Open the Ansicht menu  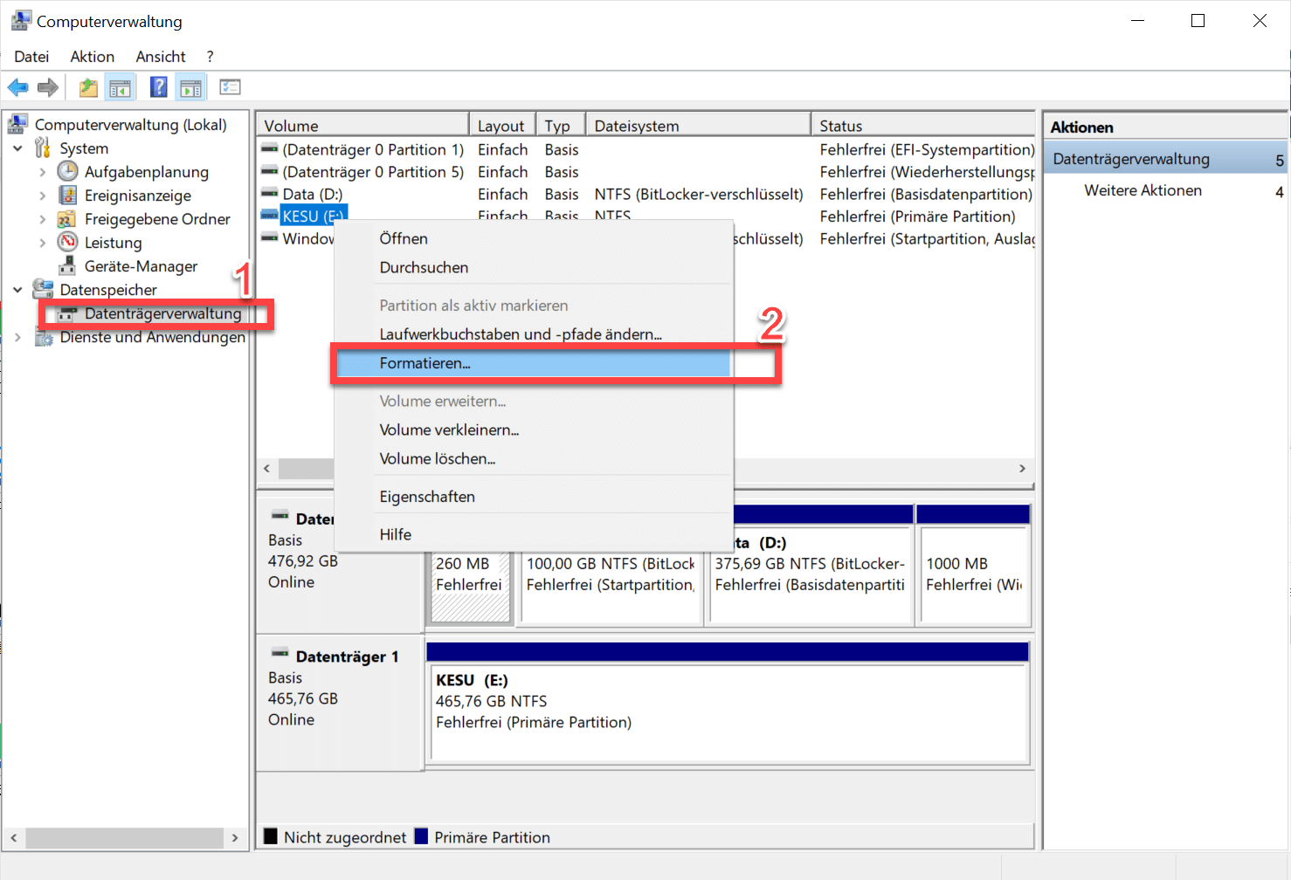pyautogui.click(x=161, y=57)
